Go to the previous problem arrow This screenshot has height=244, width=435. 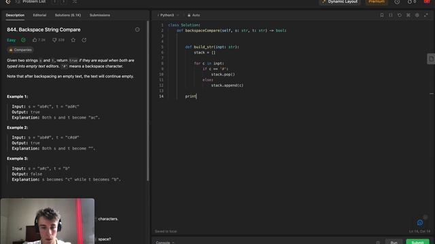pyautogui.click(x=54, y=1)
